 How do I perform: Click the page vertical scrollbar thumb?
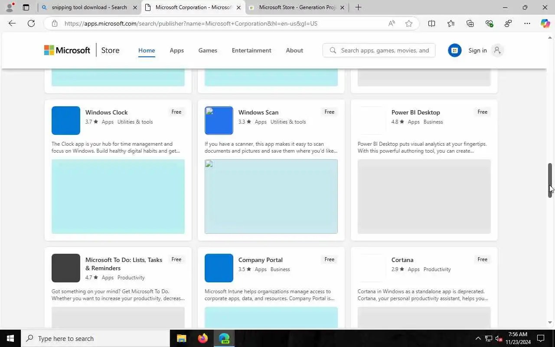click(x=550, y=180)
